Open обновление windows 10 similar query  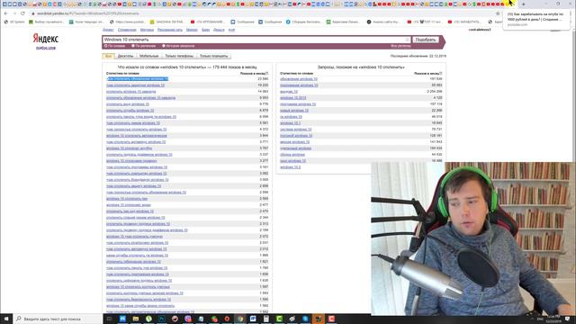[299, 79]
